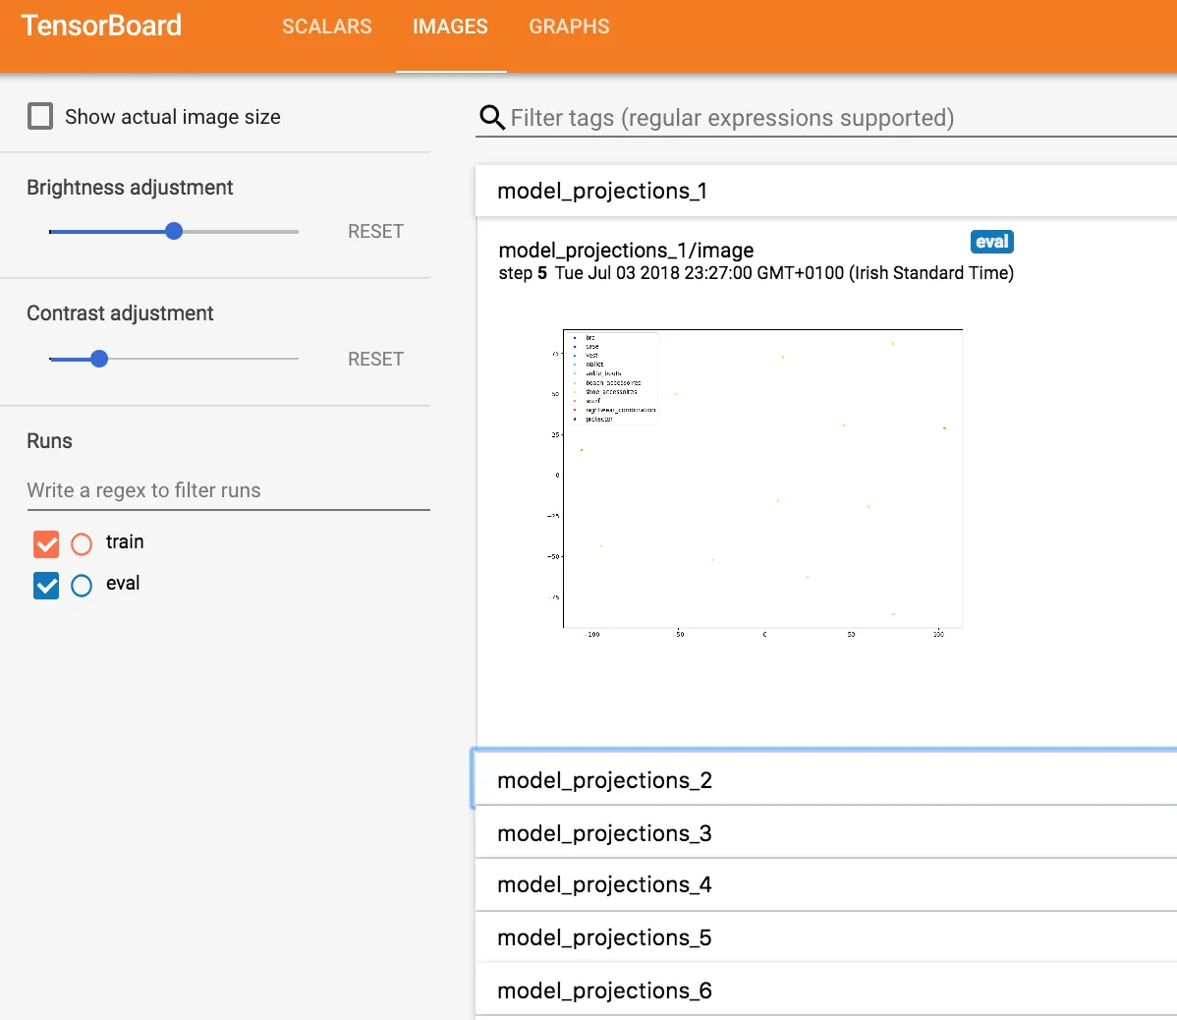This screenshot has width=1177, height=1020.
Task: Switch to the SCALARS tab
Action: point(326,27)
